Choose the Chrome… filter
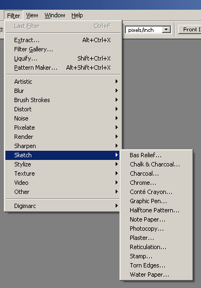 (156, 183)
